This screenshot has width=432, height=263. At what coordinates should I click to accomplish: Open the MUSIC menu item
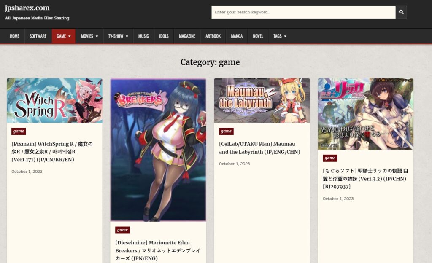tap(143, 36)
